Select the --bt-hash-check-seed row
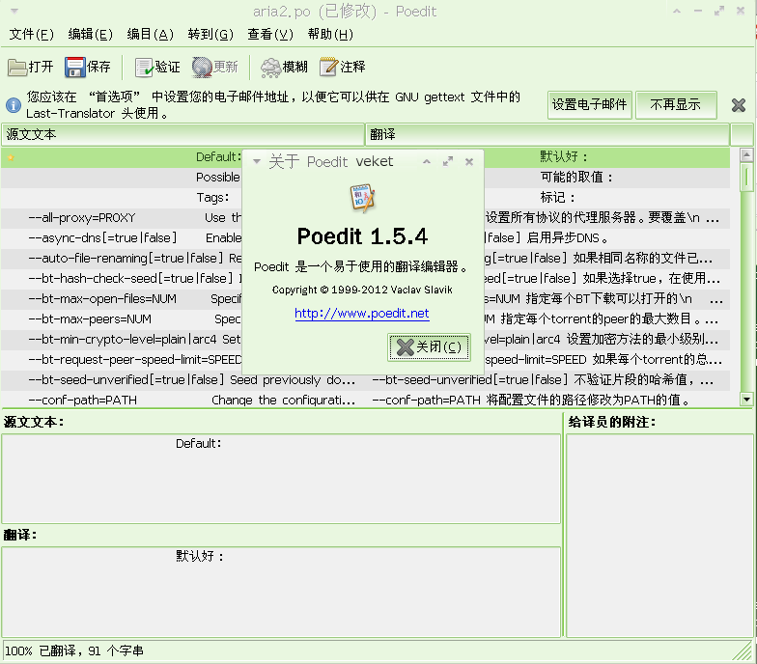The width and height of the screenshot is (757, 664). [x=365, y=279]
